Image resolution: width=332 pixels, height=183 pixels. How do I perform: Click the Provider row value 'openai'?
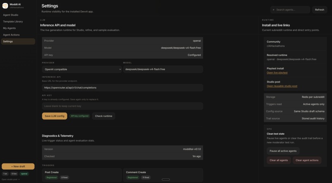pos(197,41)
